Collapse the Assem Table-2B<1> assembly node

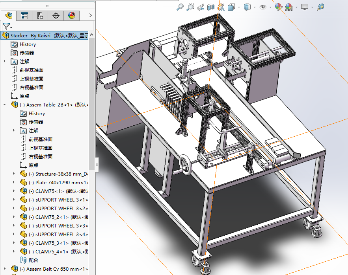tap(5, 104)
